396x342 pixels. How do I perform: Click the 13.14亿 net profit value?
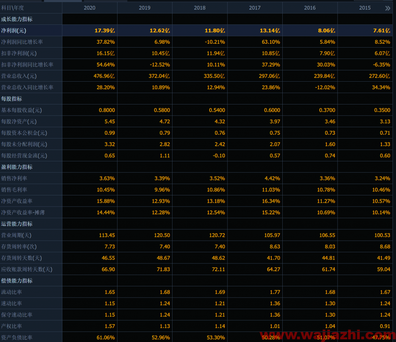coord(270,31)
